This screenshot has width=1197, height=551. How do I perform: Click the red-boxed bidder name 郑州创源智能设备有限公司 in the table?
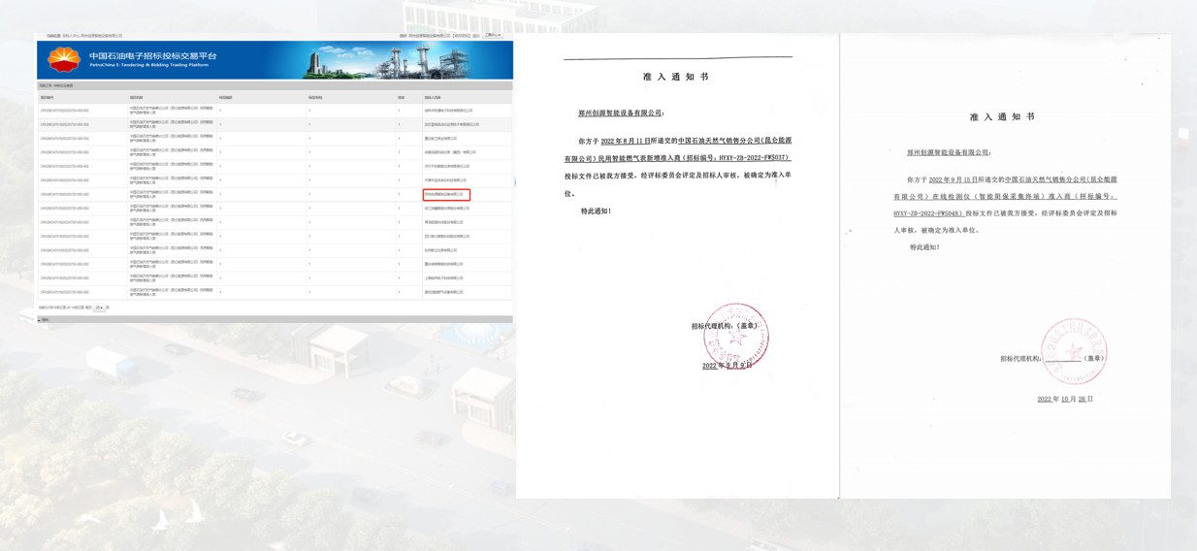(x=446, y=194)
